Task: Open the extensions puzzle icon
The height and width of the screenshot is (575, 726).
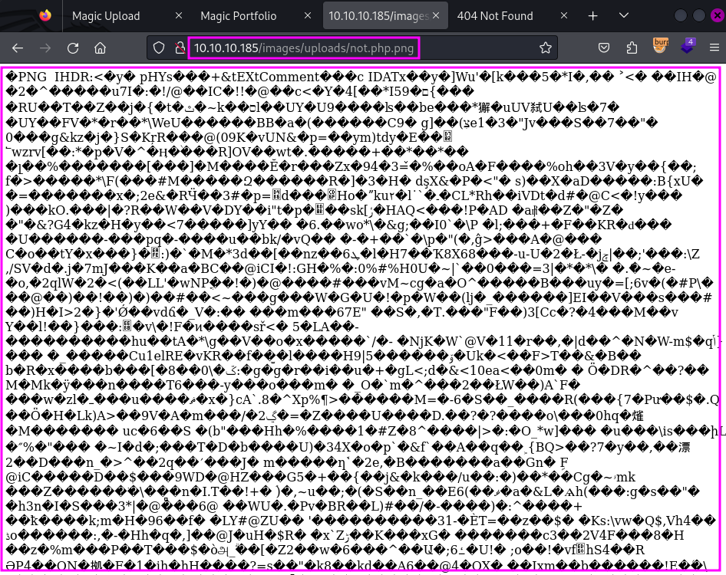Action: (x=632, y=48)
